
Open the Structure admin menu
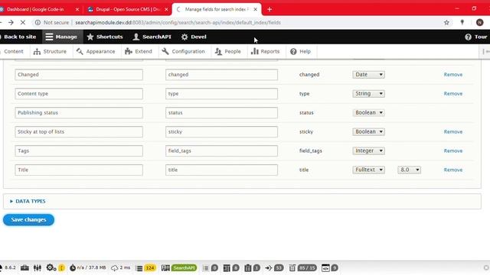click(50, 51)
